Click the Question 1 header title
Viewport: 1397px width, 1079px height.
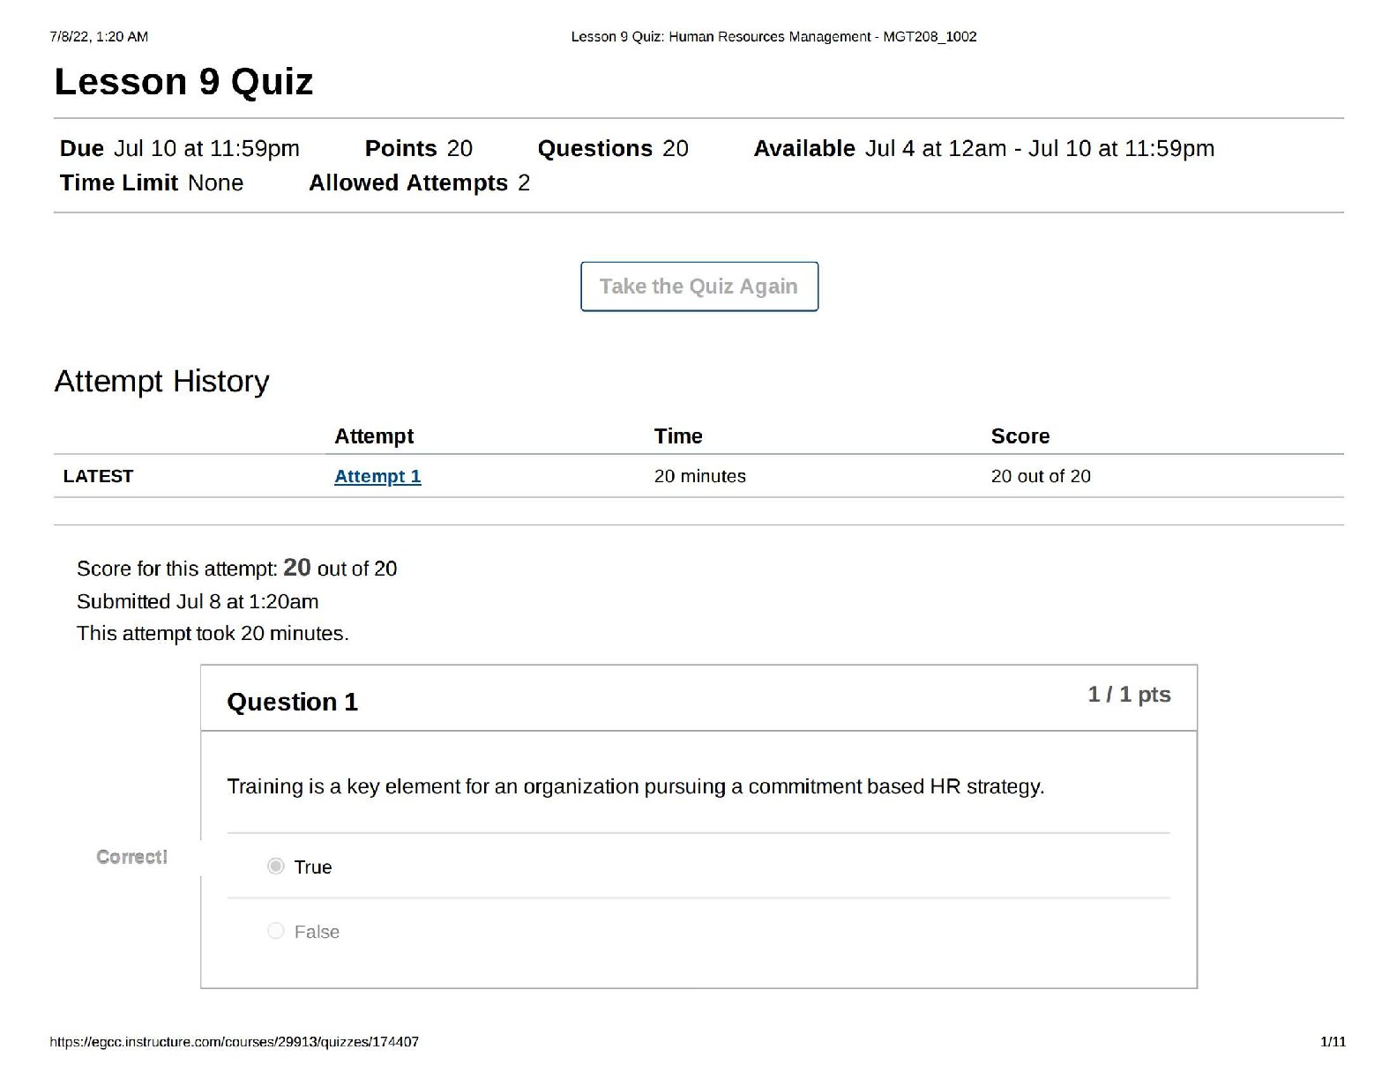tap(292, 702)
